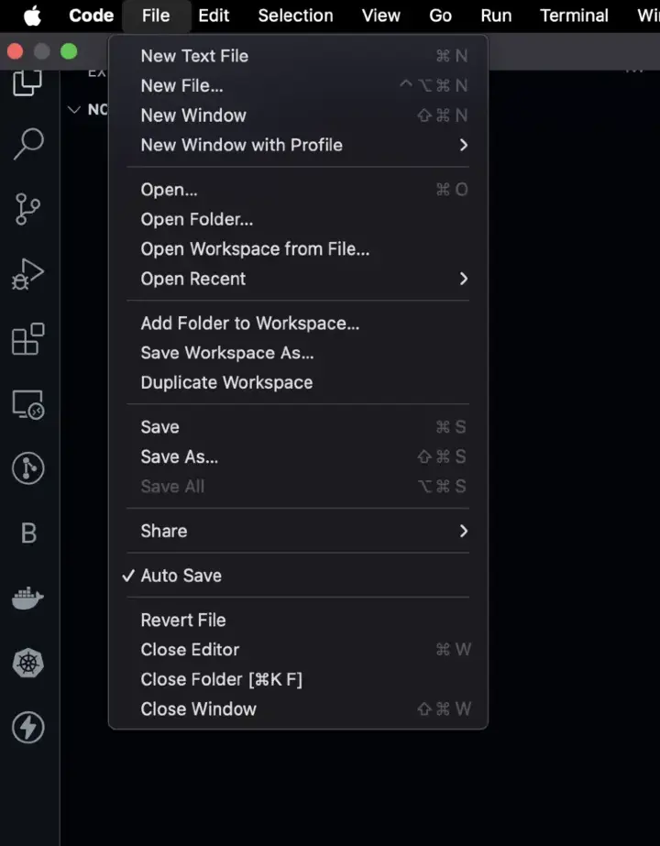The height and width of the screenshot is (846, 660).
Task: Toggle the Auto Save option
Action: tap(181, 576)
